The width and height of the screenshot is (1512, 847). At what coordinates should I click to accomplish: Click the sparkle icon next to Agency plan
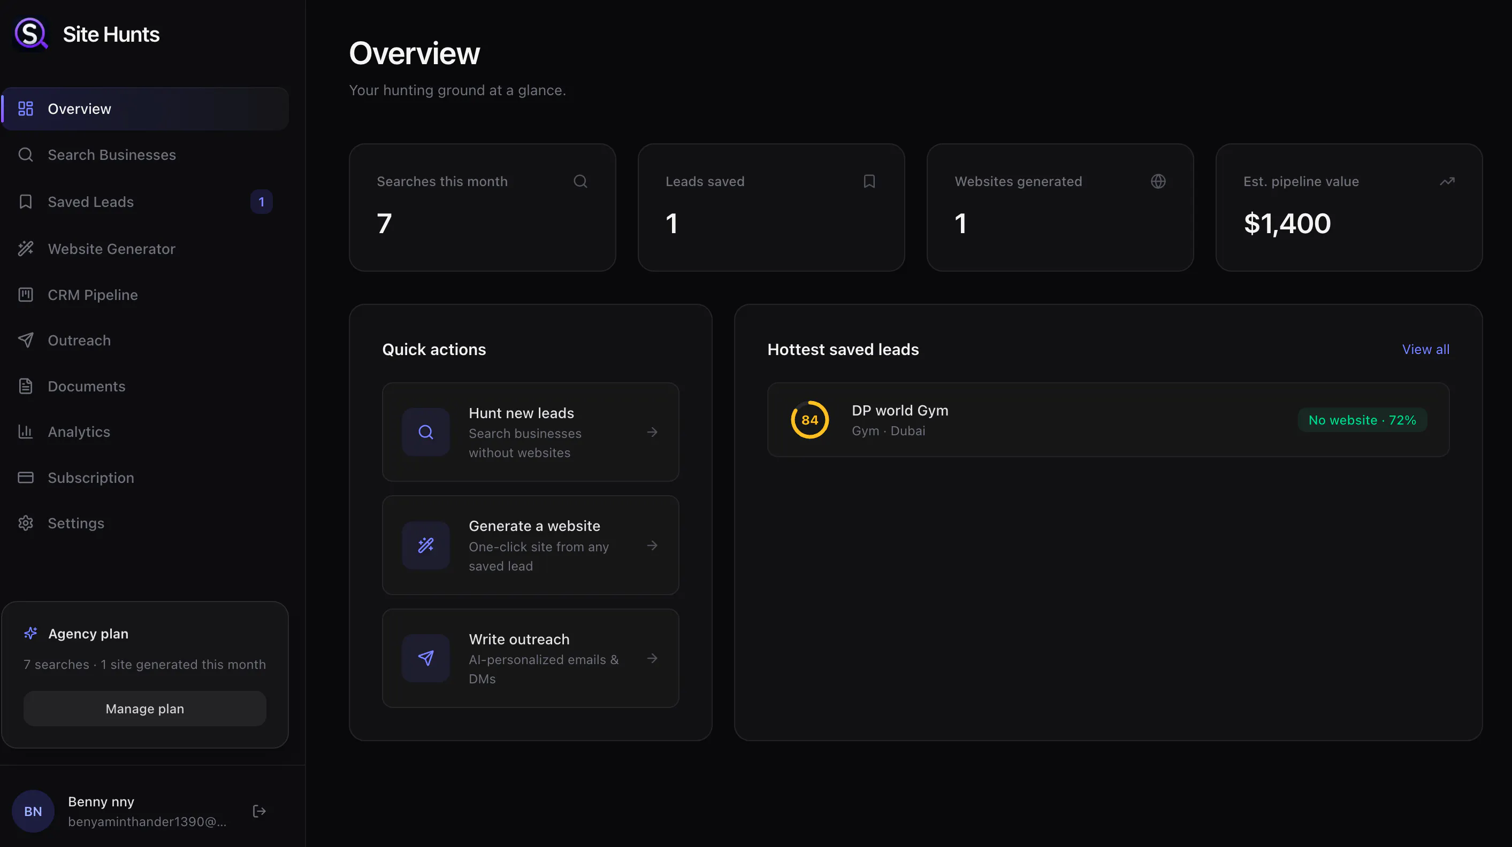tap(30, 634)
